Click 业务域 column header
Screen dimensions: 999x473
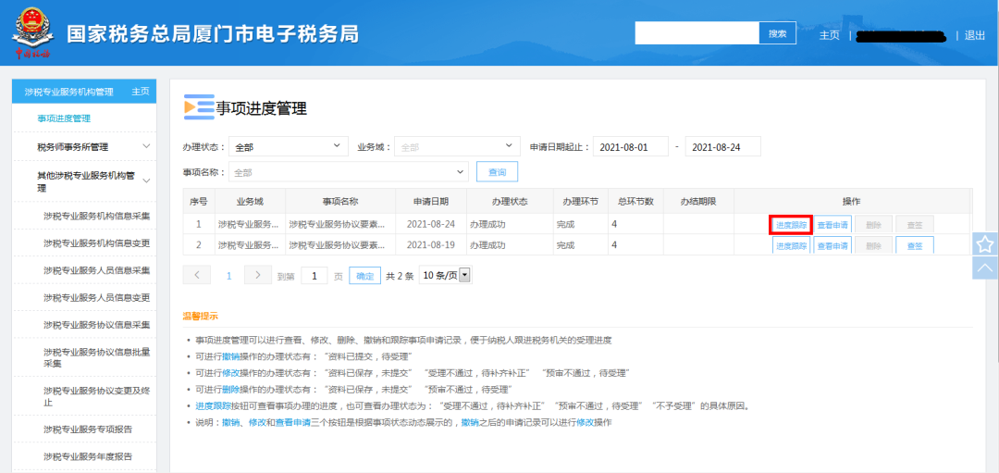tap(250, 202)
